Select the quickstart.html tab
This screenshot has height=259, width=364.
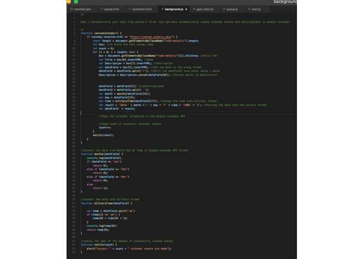[x=140, y=9]
